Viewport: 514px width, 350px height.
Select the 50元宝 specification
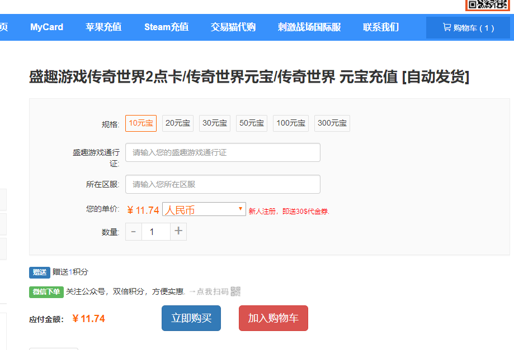(252, 123)
